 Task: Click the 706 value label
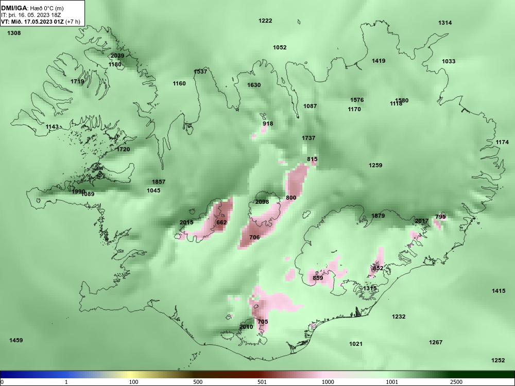[254, 237]
